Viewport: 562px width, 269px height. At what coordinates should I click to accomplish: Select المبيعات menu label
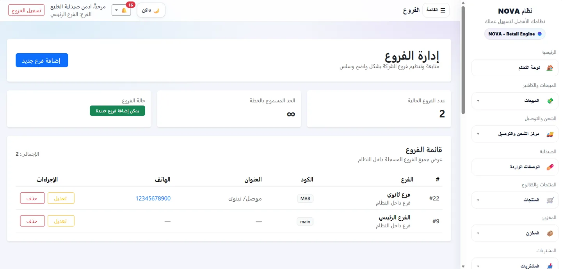click(532, 101)
